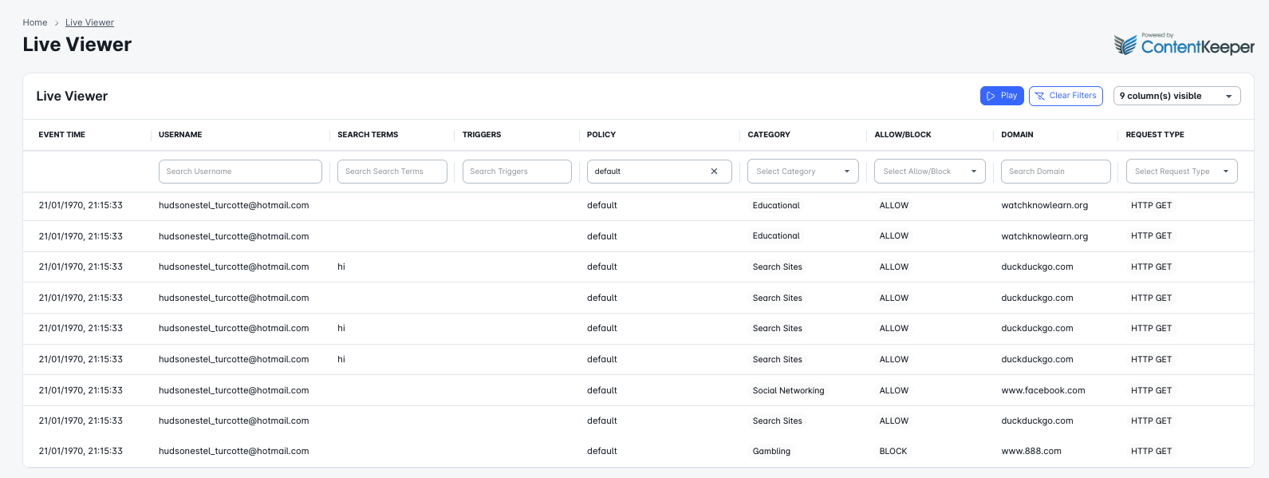Click the TRIGGERS column header

(x=482, y=135)
